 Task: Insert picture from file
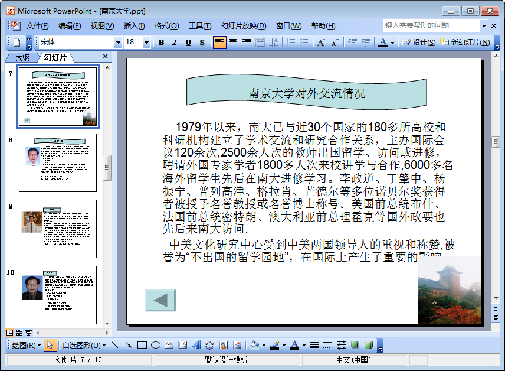click(237, 345)
